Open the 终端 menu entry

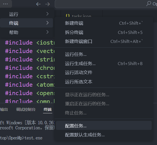click(x=27, y=23)
